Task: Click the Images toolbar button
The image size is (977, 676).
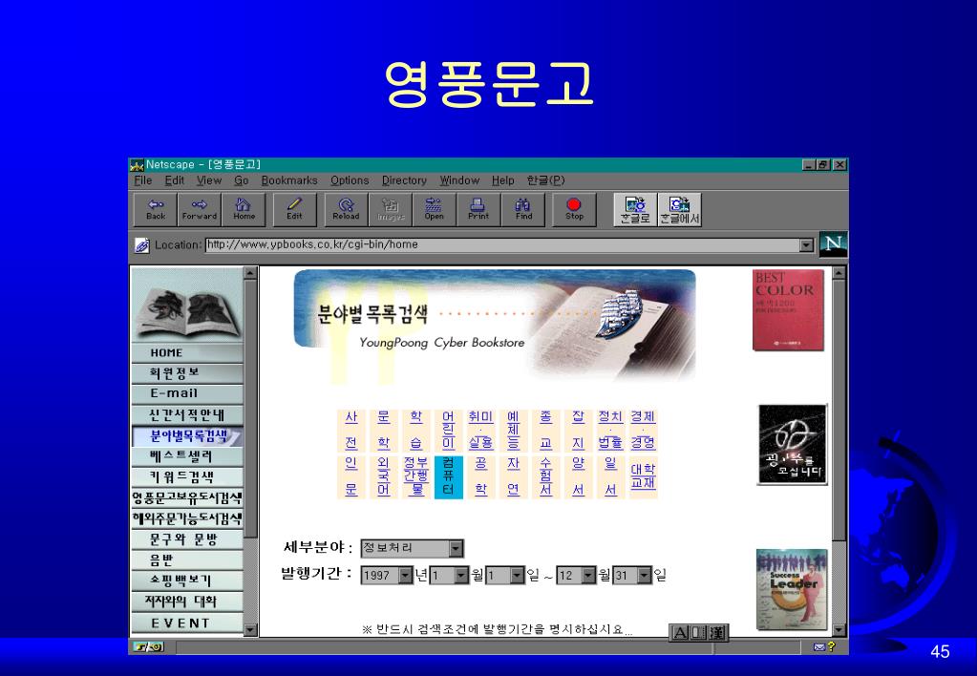Action: [390, 209]
